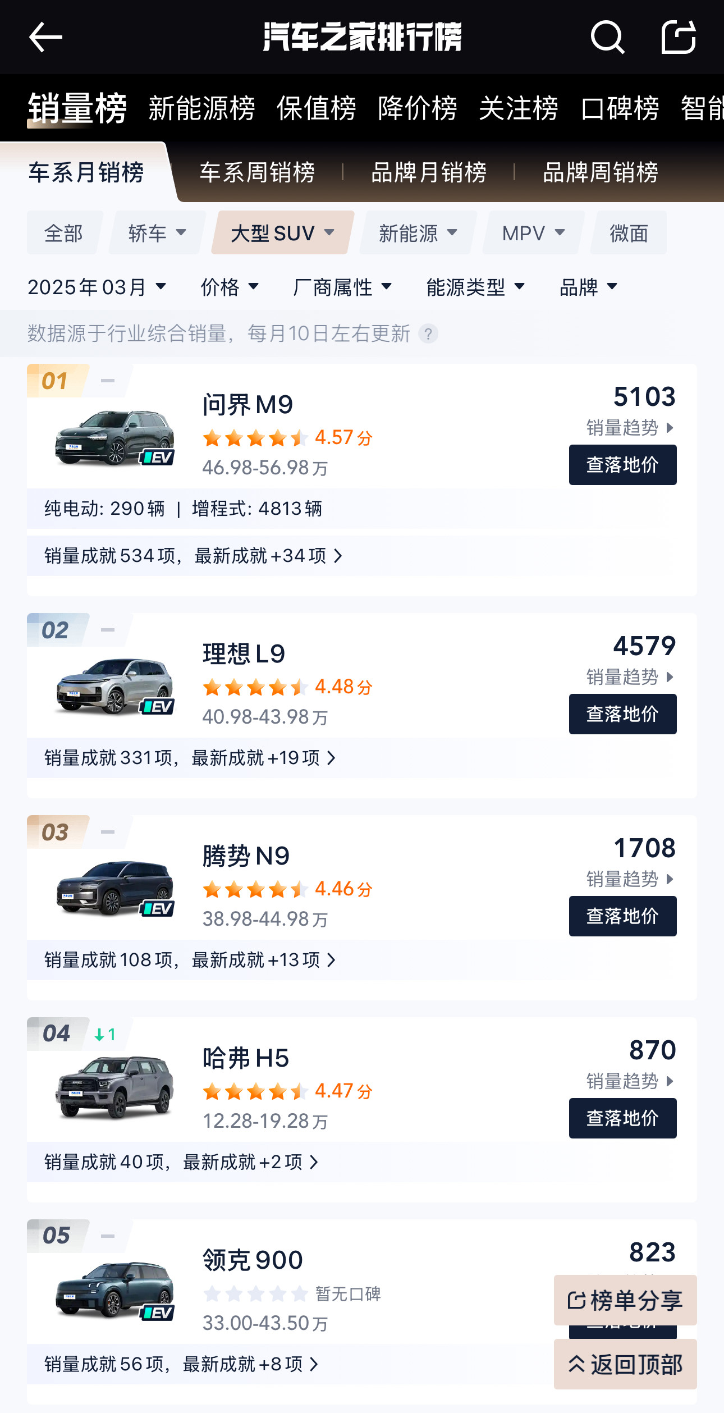Open the 价格 filter dropdown
The image size is (724, 1413).
(x=230, y=287)
